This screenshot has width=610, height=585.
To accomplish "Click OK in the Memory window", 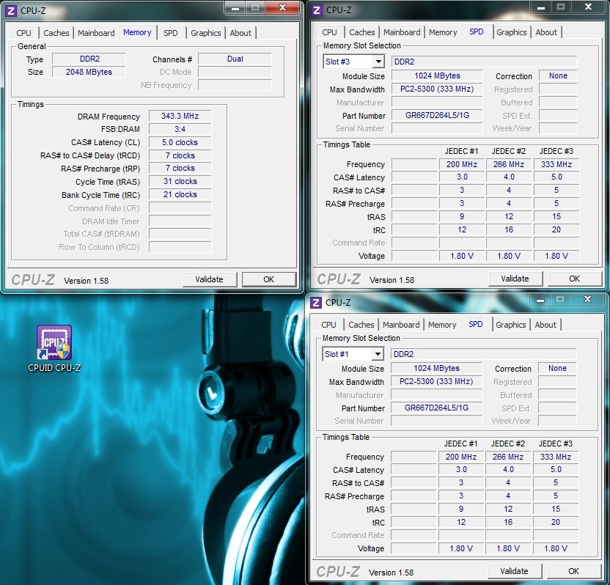I will pos(269,279).
